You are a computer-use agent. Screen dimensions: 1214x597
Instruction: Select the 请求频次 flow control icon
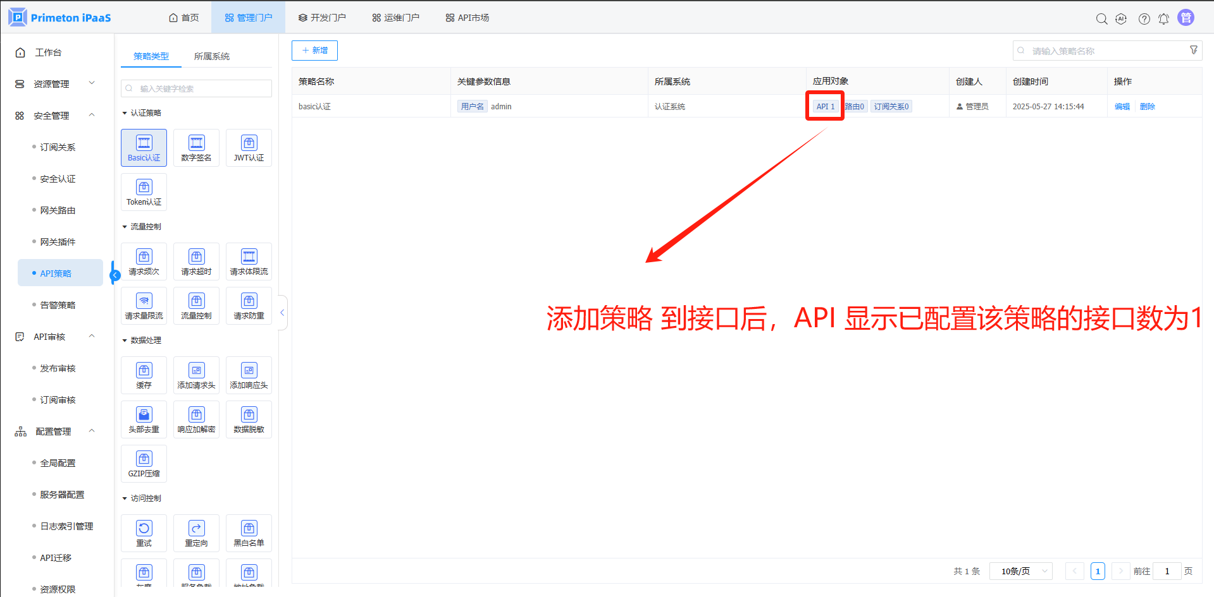pyautogui.click(x=144, y=262)
